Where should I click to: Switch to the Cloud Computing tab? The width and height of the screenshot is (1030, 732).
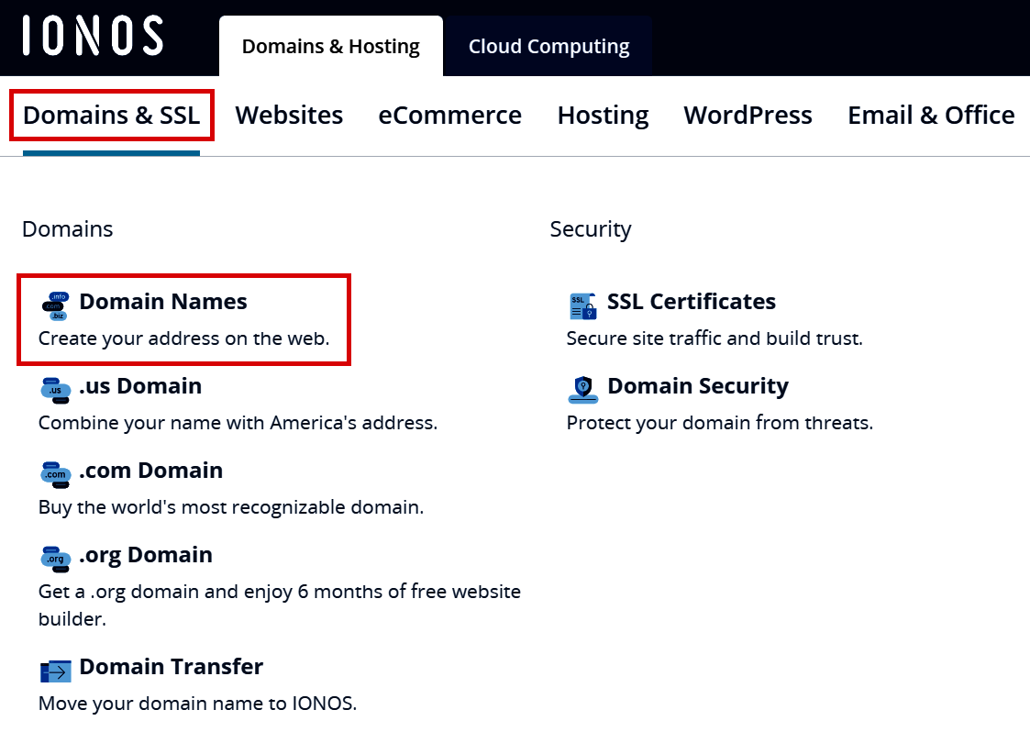(548, 45)
